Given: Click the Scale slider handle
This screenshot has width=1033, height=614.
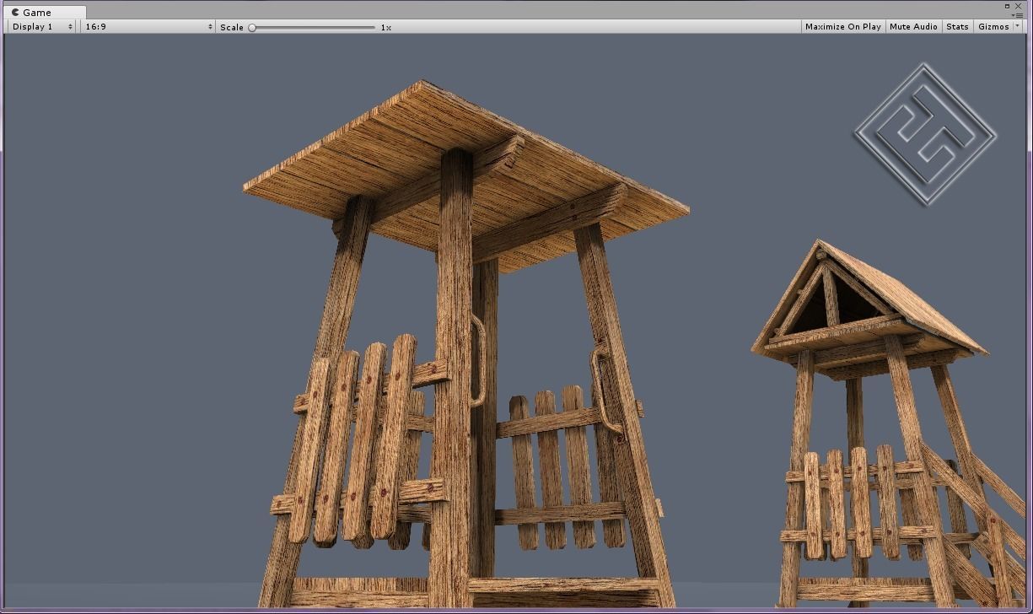Looking at the screenshot, I should (251, 28).
